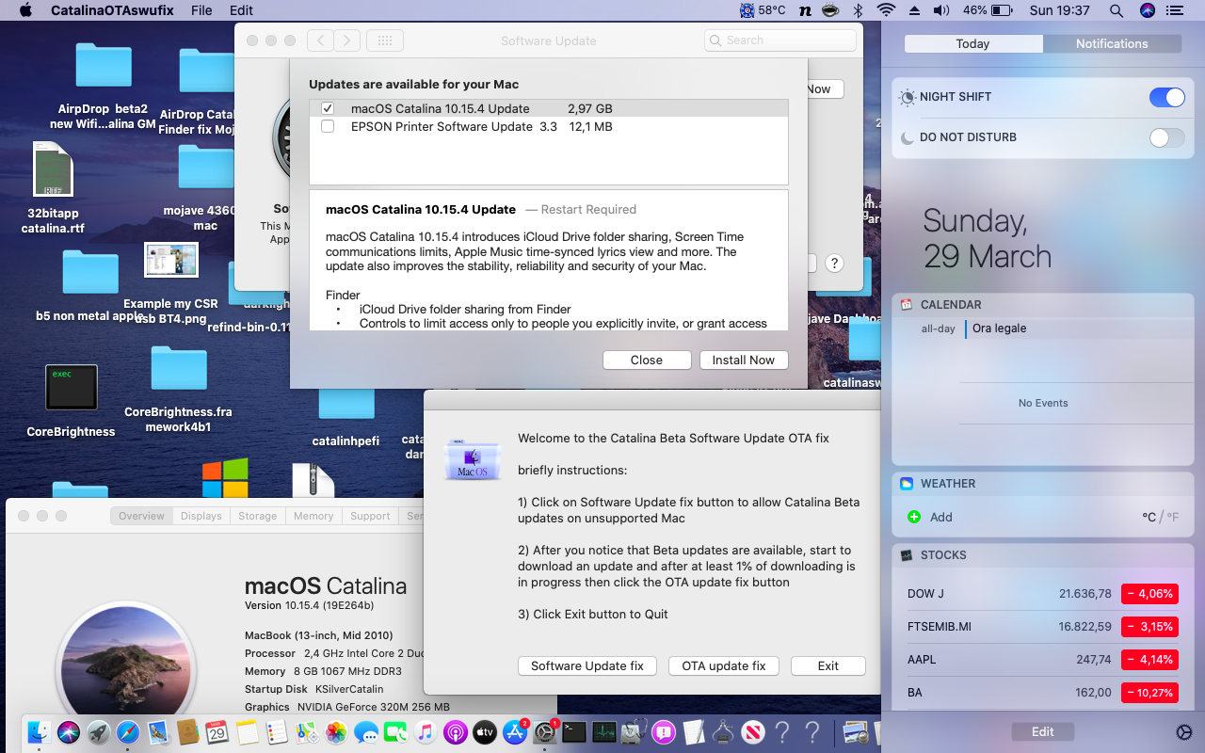Open CatalinaOTAswufix application menu
This screenshot has width=1205, height=753.
point(112,10)
